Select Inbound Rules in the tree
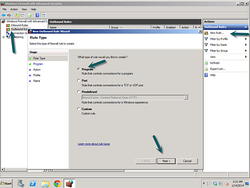This screenshot has height=188, width=250. click(x=19, y=25)
